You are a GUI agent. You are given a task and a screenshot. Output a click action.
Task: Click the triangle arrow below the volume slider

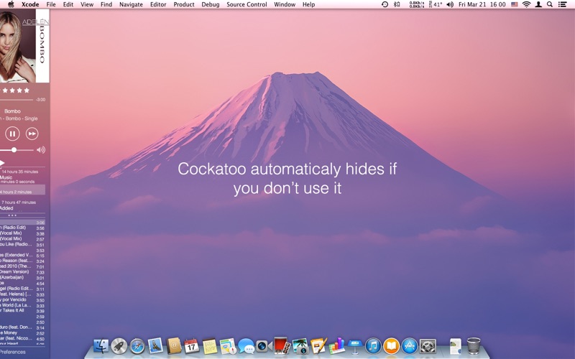pyautogui.click(x=2, y=163)
